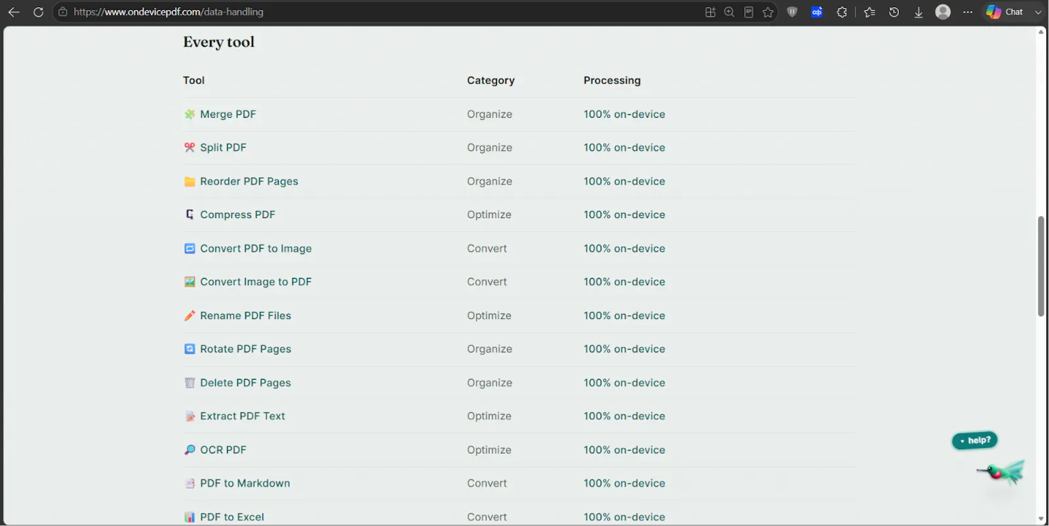The image size is (1049, 526).
Task: Click 100% on-device in Rotate PDF Pages row
Action: point(625,349)
